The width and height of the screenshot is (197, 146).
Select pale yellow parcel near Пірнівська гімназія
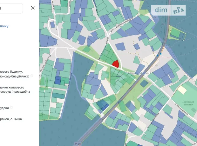click(182, 90)
